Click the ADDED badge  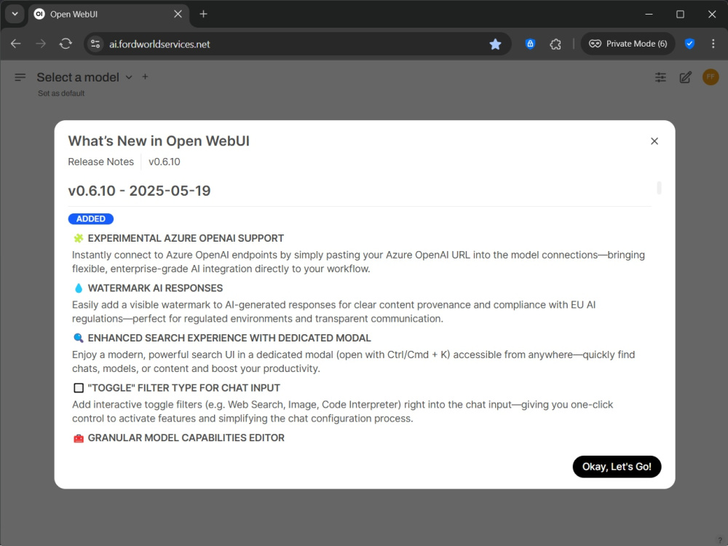(91, 218)
